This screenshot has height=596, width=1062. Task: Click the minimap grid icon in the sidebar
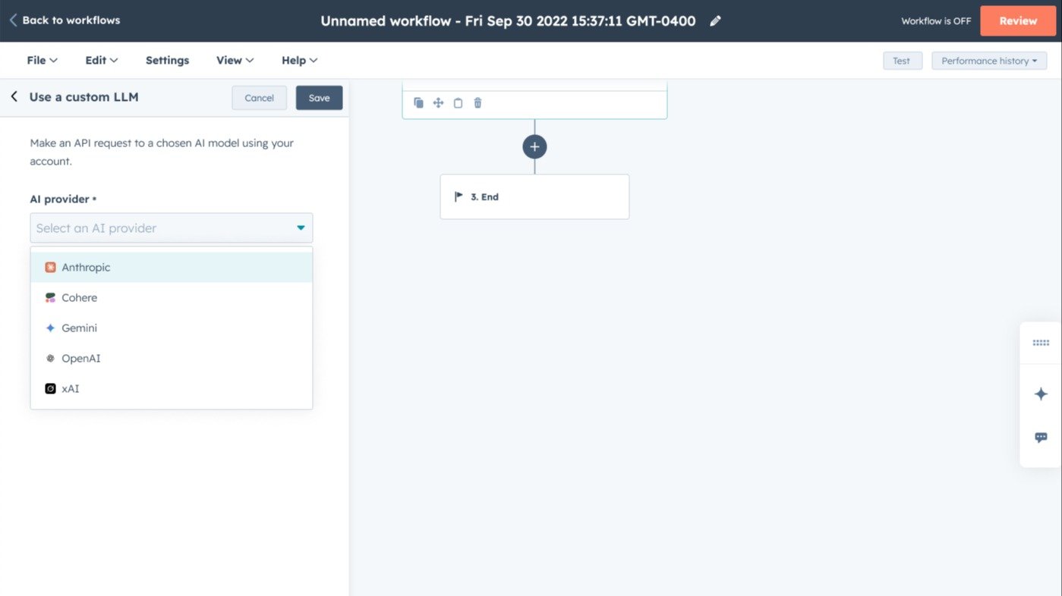click(x=1041, y=343)
